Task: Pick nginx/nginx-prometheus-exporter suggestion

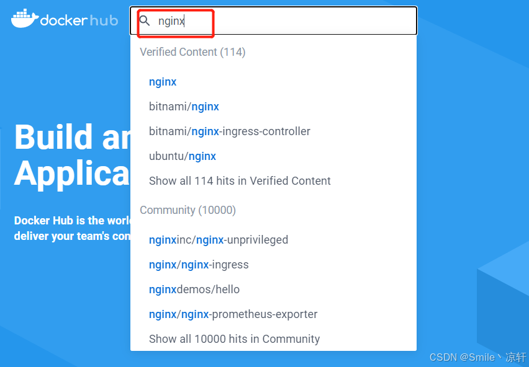Action: point(233,314)
